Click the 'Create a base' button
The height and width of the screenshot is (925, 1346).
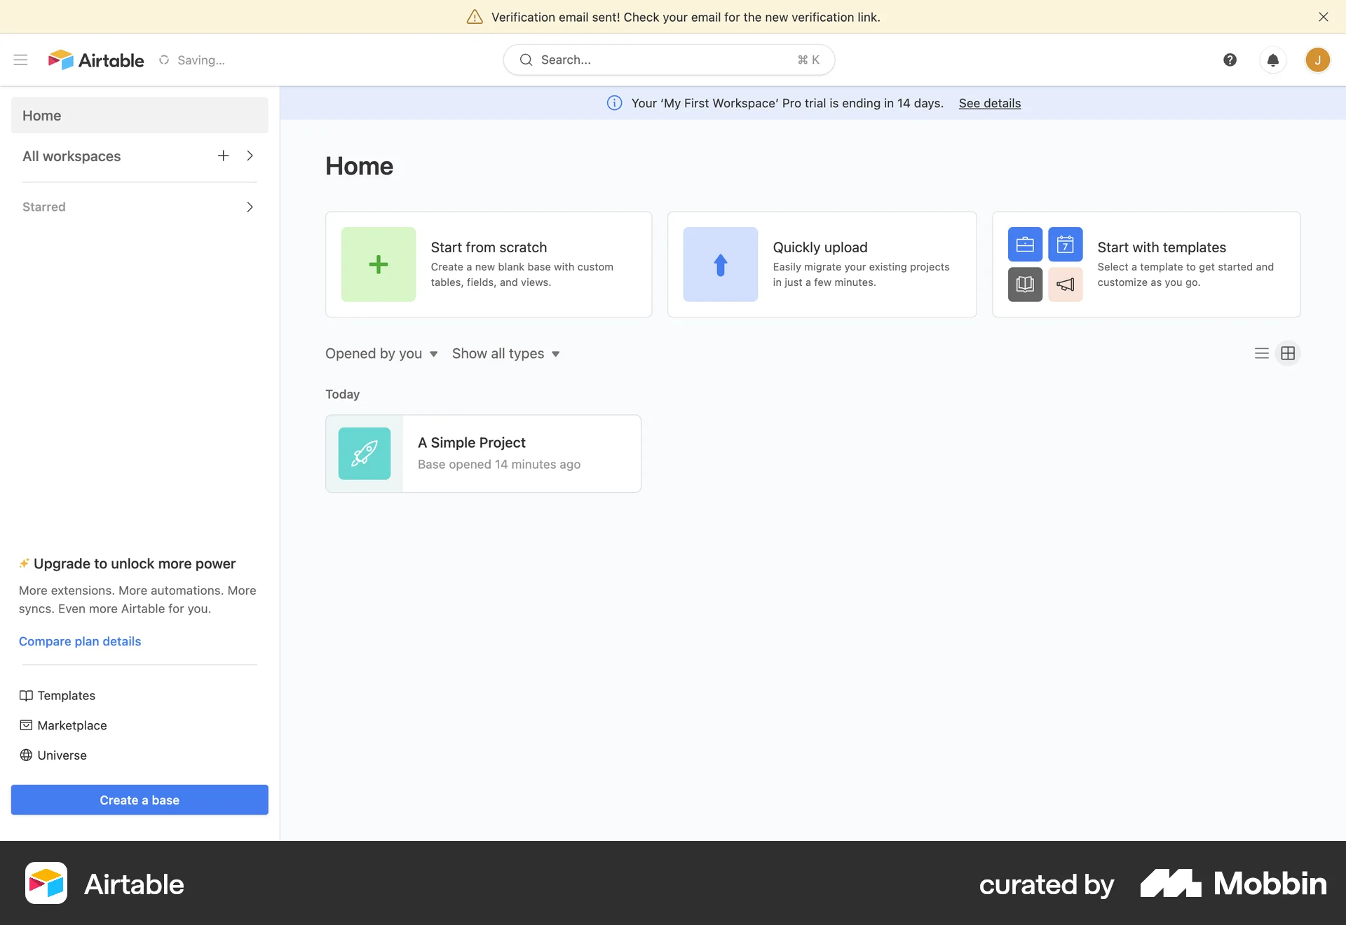click(x=140, y=800)
